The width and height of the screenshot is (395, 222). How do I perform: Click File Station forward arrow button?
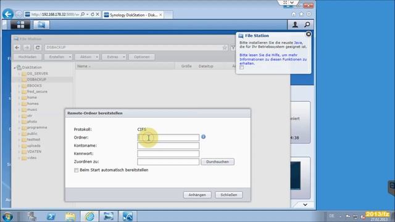[27, 47]
